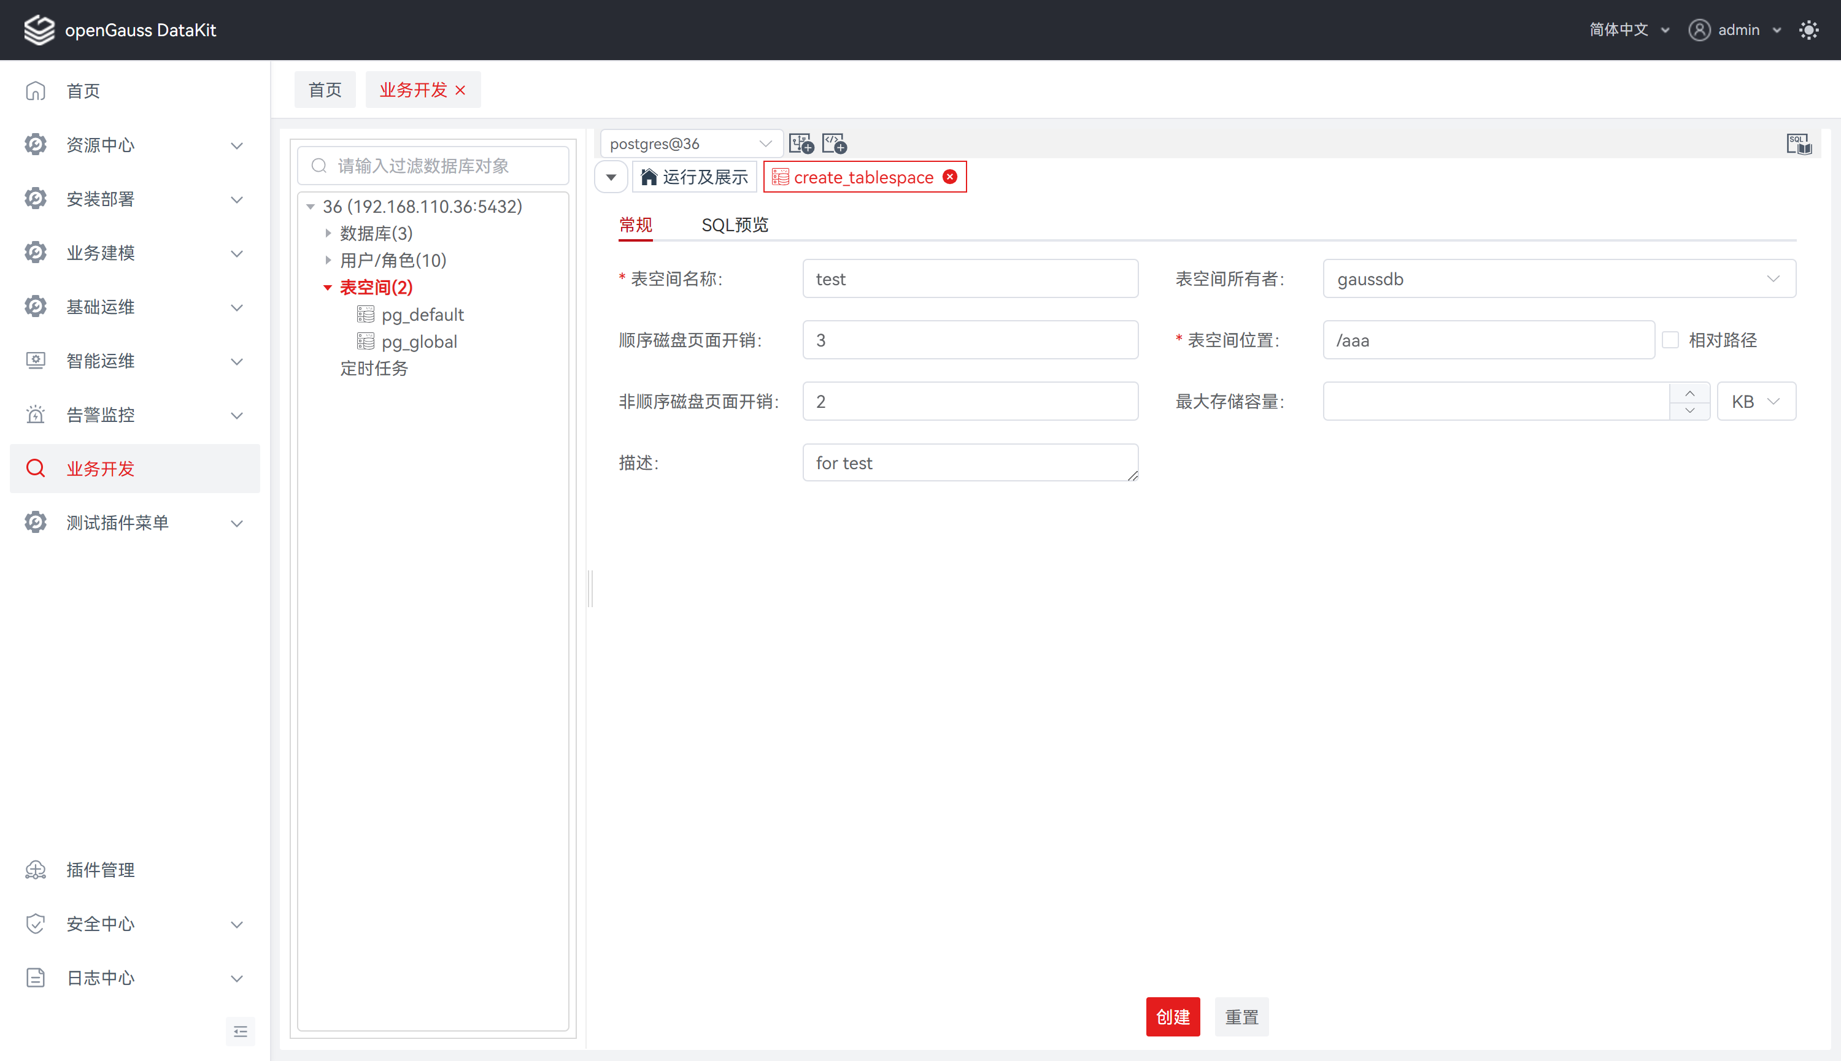
Task: Expand the 告警监控 menu
Action: [x=237, y=415]
